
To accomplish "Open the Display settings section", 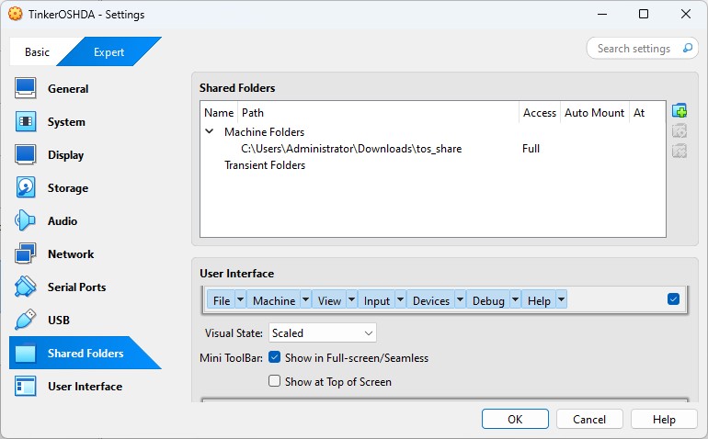I will 85,155.
